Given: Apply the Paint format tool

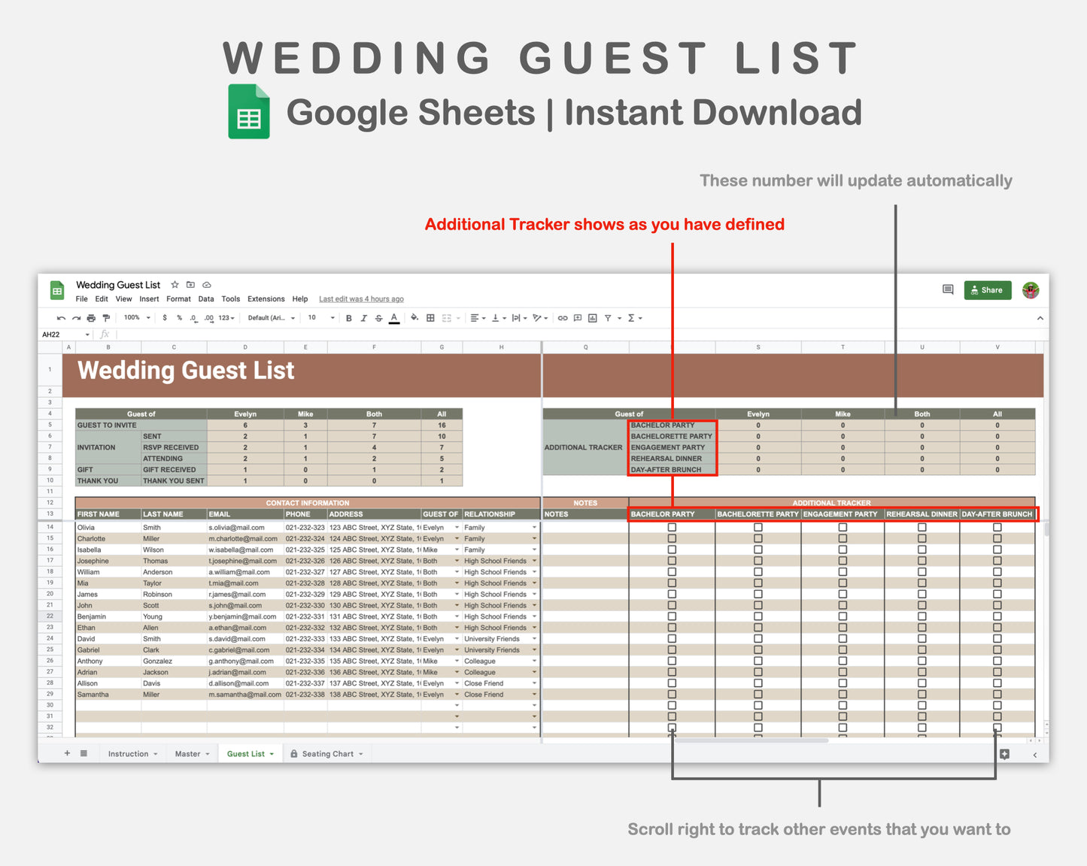Looking at the screenshot, I should (x=106, y=318).
